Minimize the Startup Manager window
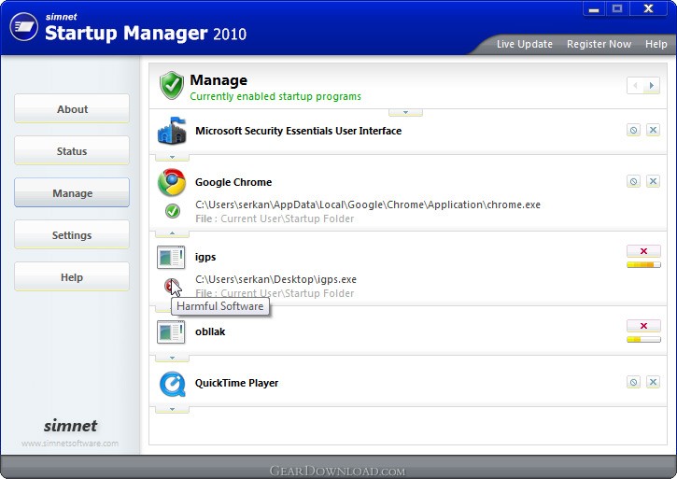 pyautogui.click(x=594, y=8)
